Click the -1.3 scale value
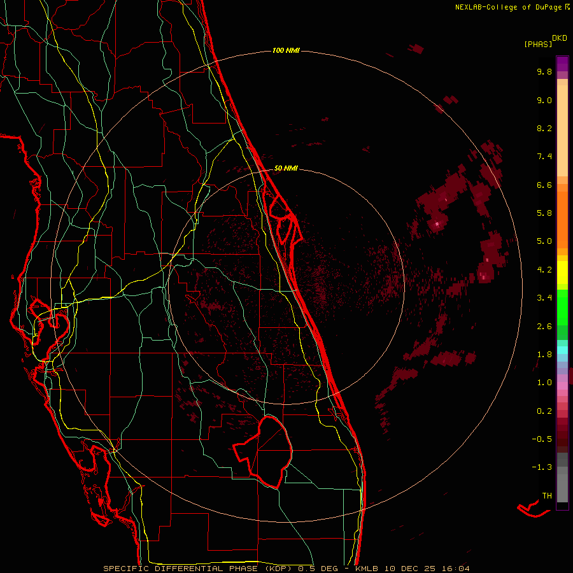 point(542,467)
